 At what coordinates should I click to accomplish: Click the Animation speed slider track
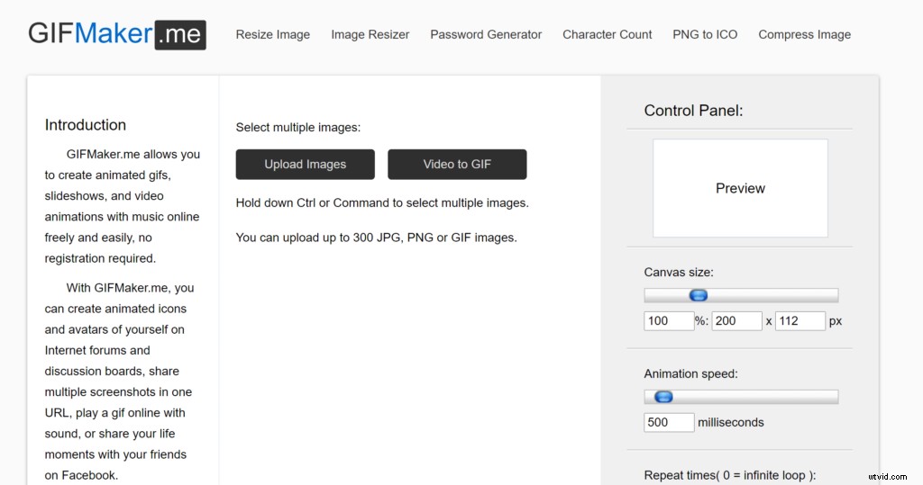pos(741,397)
